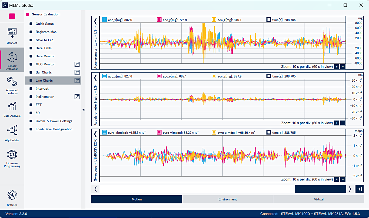
Task: Jump to latest data with the end arrow
Action: (359, 189)
